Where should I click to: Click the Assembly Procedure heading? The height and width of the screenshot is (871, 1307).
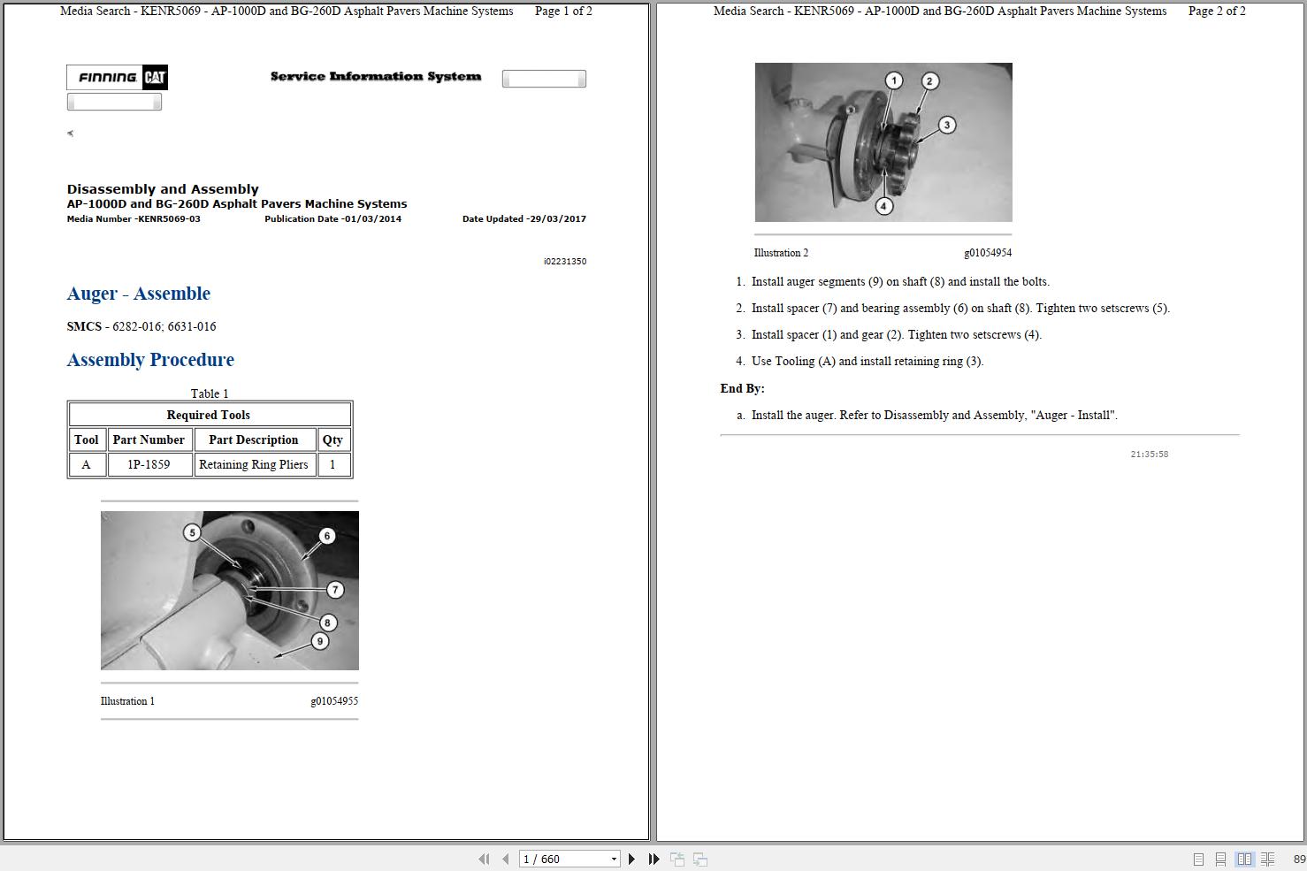click(150, 360)
